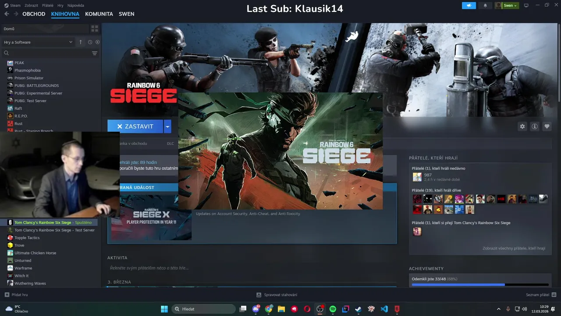This screenshot has width=561, height=316.
Task: Open Spravovat stahování downloads manager
Action: pos(277,295)
